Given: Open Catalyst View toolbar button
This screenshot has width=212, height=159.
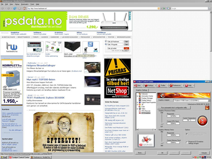Looking at the screenshot, I should 137,85.
